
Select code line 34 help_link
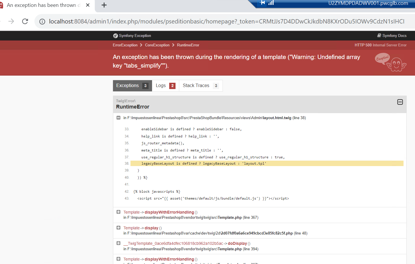[180, 136]
